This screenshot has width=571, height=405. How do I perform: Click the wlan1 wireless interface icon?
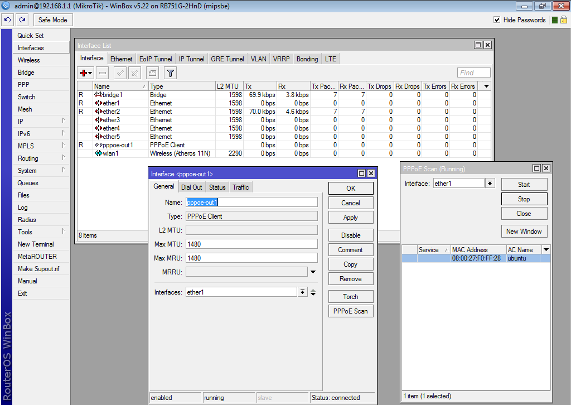click(98, 153)
